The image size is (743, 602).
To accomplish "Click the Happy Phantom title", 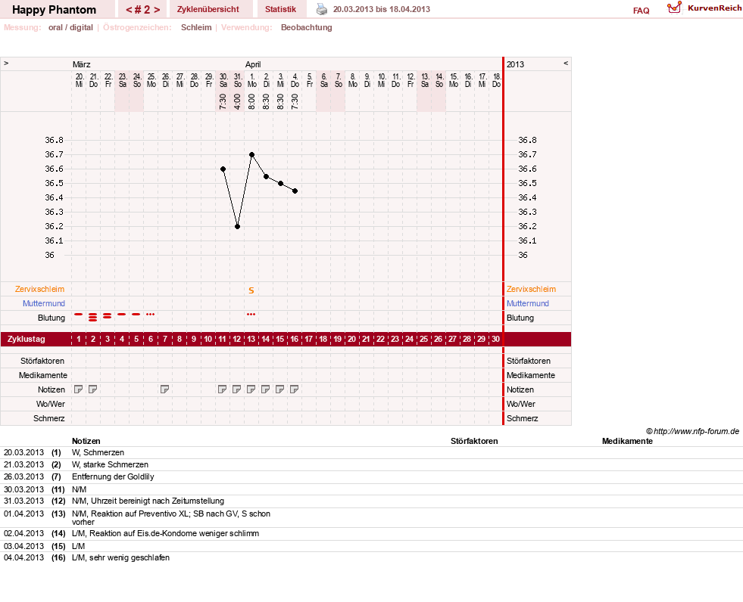I will tap(54, 10).
